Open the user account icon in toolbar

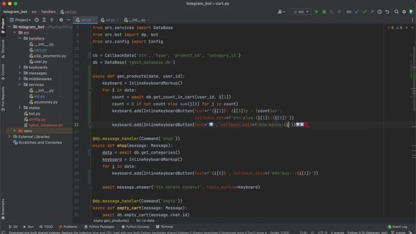click(281, 12)
